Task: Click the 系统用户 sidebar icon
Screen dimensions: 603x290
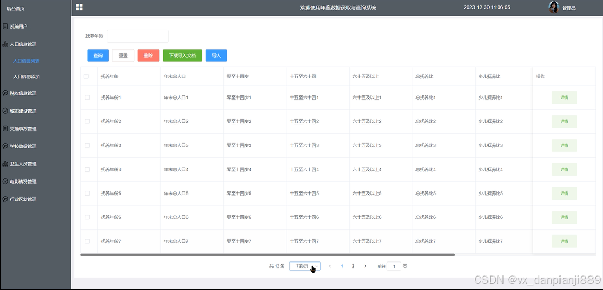Action: coord(5,26)
